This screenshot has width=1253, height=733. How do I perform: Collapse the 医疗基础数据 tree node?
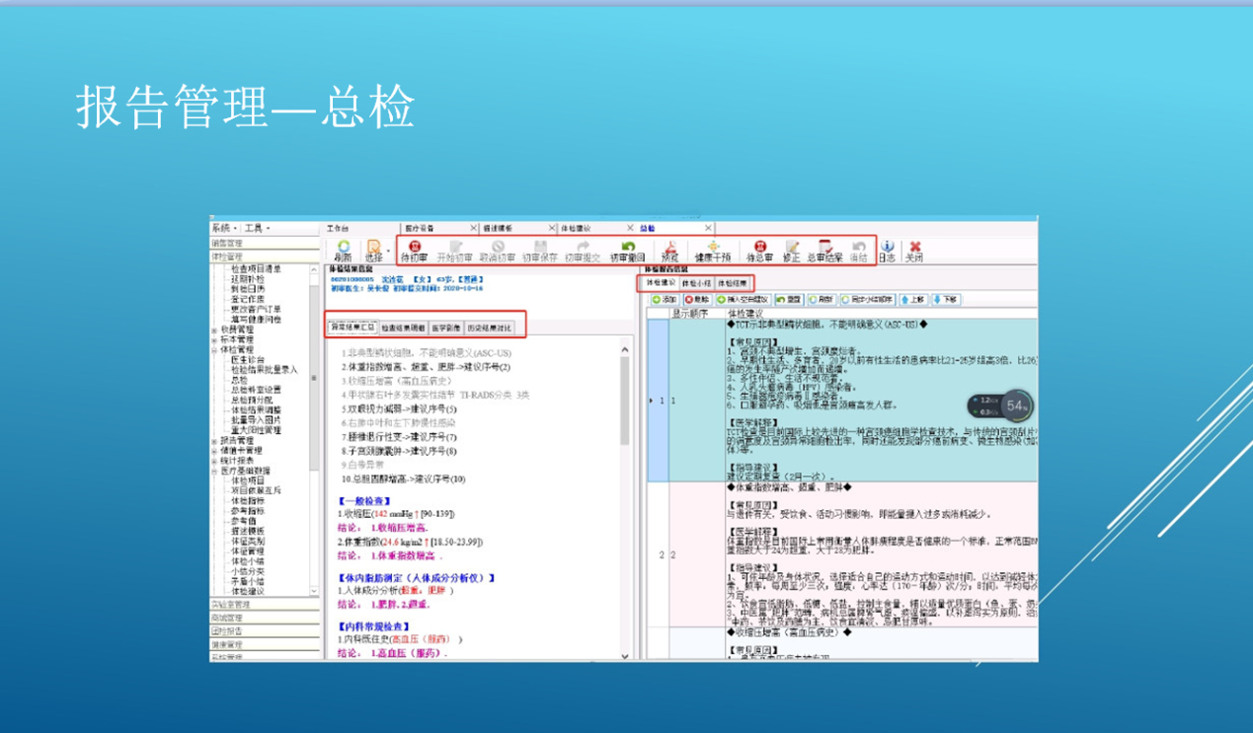214,471
